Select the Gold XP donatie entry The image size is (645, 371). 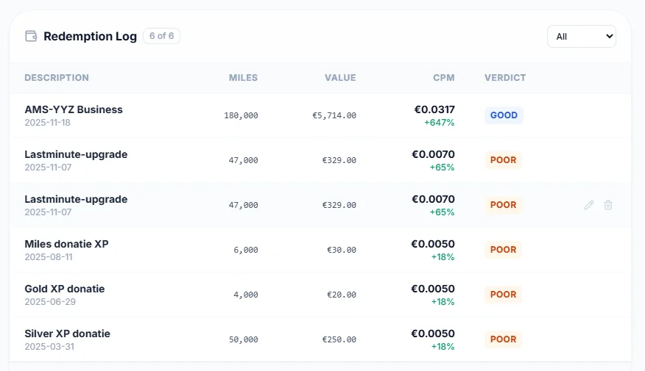(x=65, y=289)
